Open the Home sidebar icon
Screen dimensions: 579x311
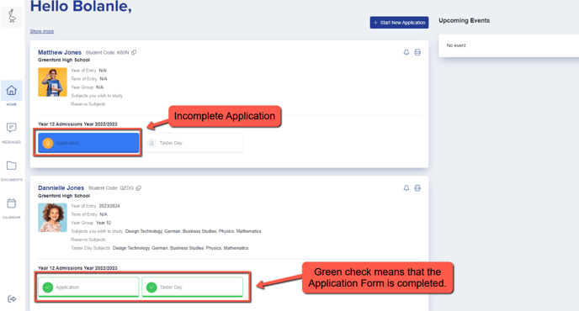(12, 91)
